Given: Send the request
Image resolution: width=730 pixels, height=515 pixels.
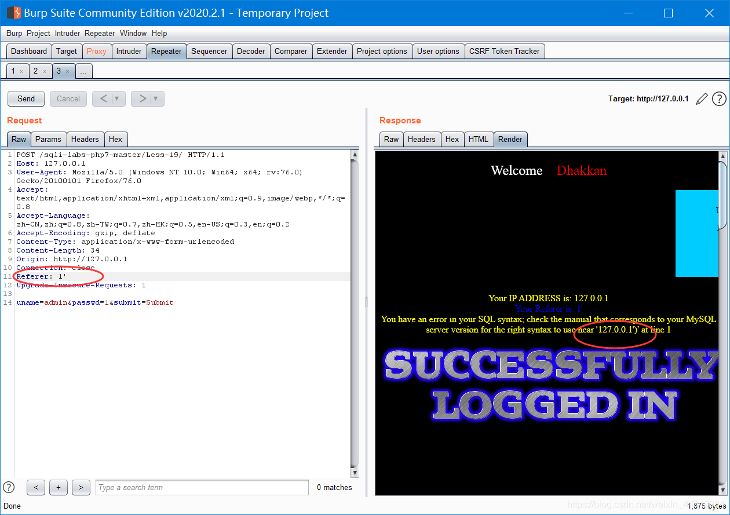Looking at the screenshot, I should (x=26, y=98).
